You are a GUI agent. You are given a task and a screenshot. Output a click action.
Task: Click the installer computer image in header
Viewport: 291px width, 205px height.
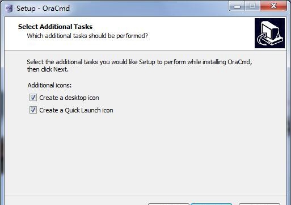pos(269,33)
